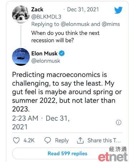Click the Twitter bird logo
This screenshot has width=129, height=162.
118,10
